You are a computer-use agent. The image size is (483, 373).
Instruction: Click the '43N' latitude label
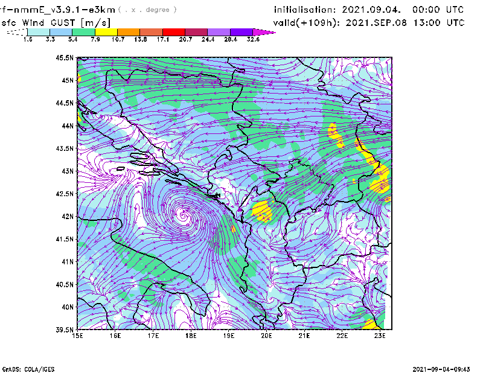click(68, 171)
